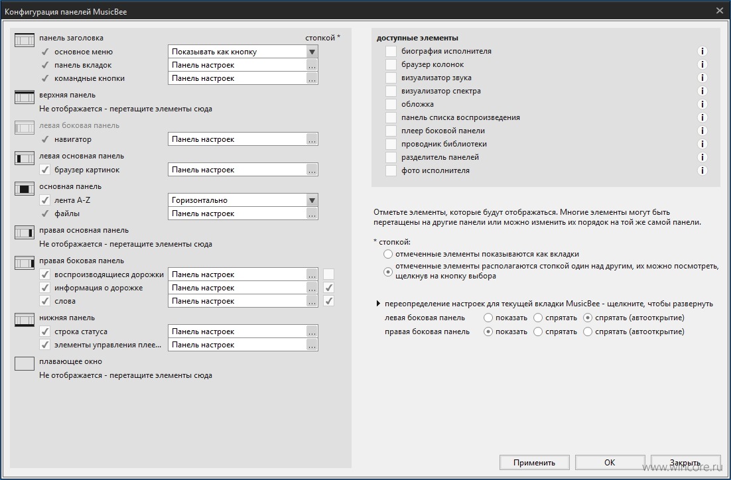Open settings ellipsis for панель вкладок

(x=312, y=65)
